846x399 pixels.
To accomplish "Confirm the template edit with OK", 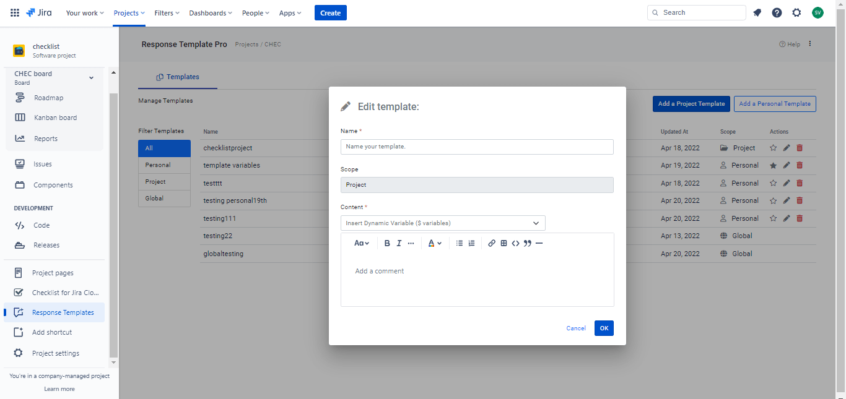I will click(x=603, y=328).
